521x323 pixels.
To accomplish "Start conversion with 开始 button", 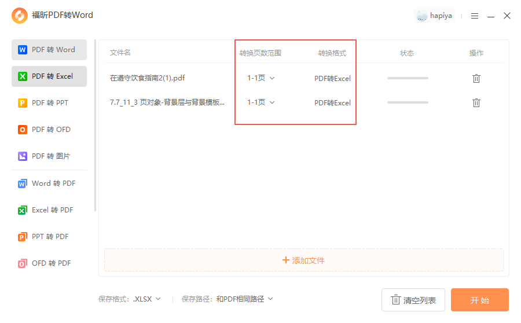I will (479, 300).
